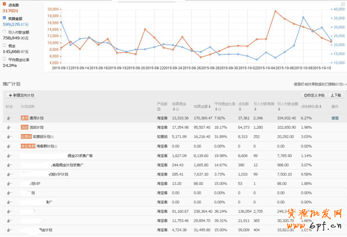The image size is (347, 237).
Task: Click 查看 link in 通用计划 row
Action: (335, 118)
